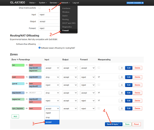
Task: Open the System menu in the top bar
Action: coord(43,3)
